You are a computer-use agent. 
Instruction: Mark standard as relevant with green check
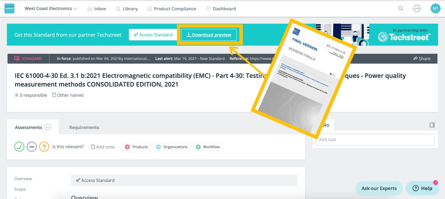[x=19, y=147]
